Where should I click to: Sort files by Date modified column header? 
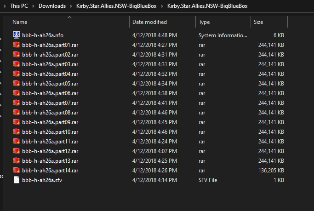tap(149, 22)
